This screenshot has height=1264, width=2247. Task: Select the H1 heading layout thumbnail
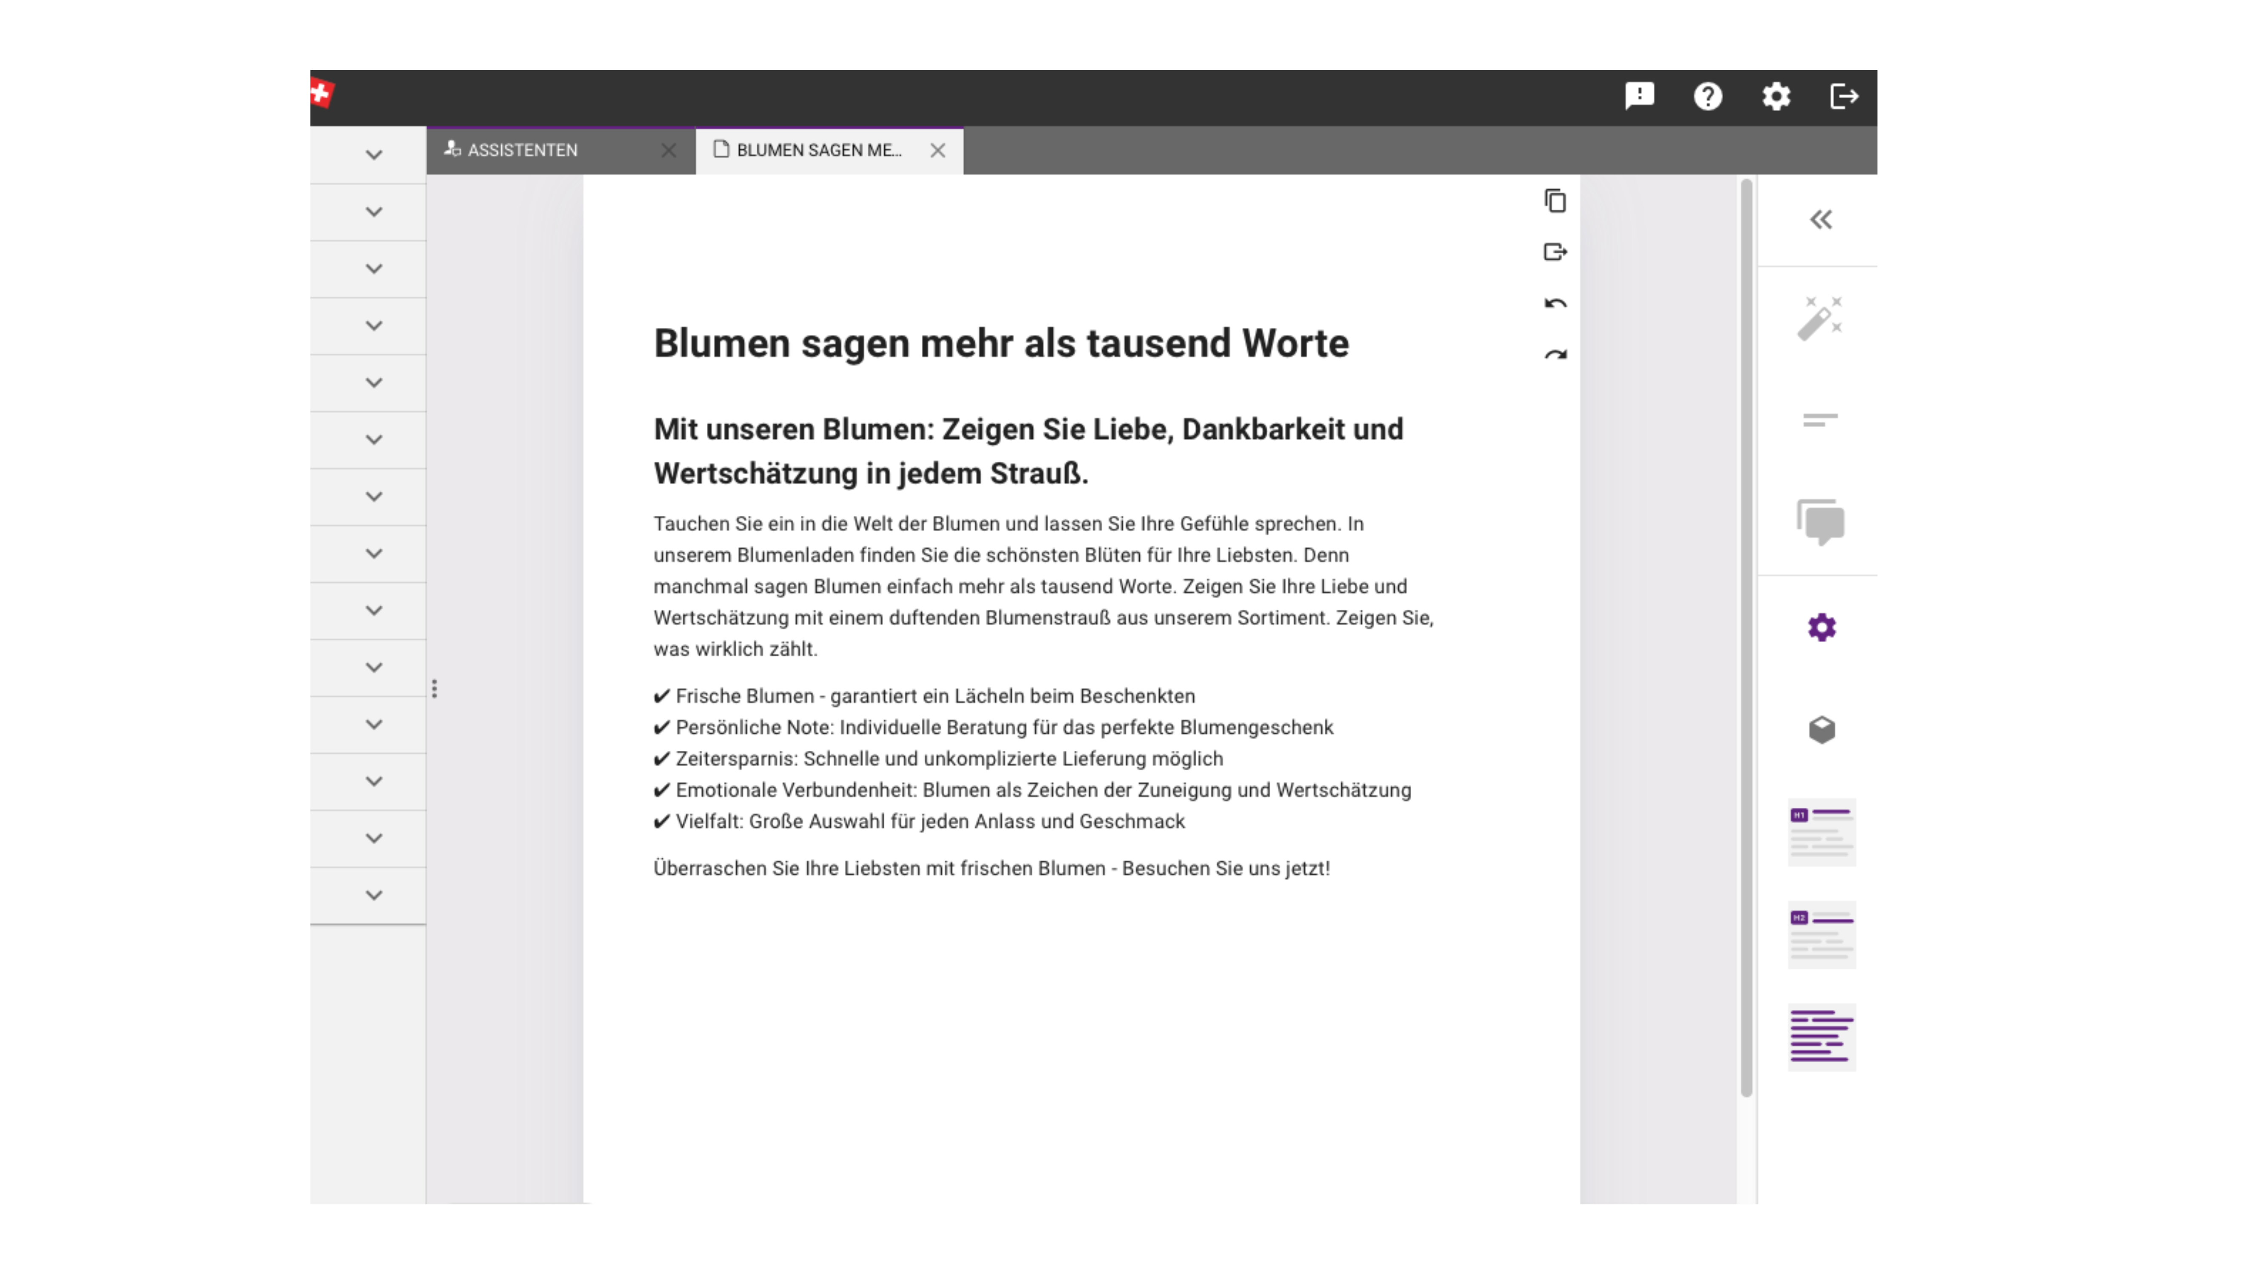[1821, 832]
